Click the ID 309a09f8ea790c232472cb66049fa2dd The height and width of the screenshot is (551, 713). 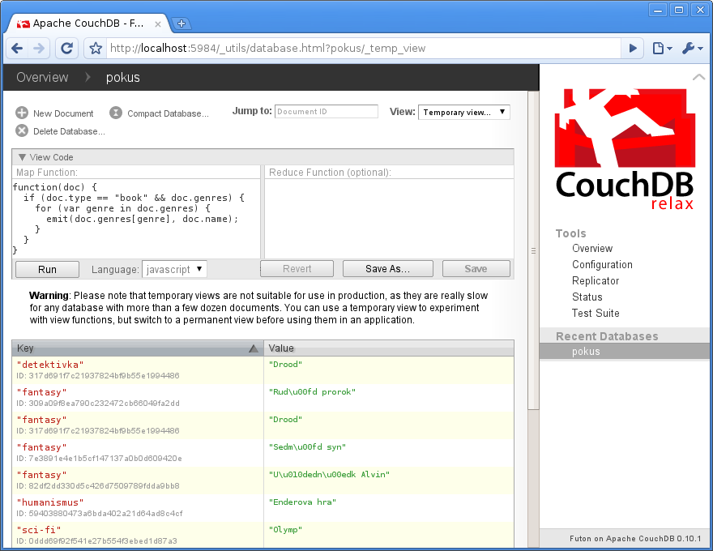[98, 404]
